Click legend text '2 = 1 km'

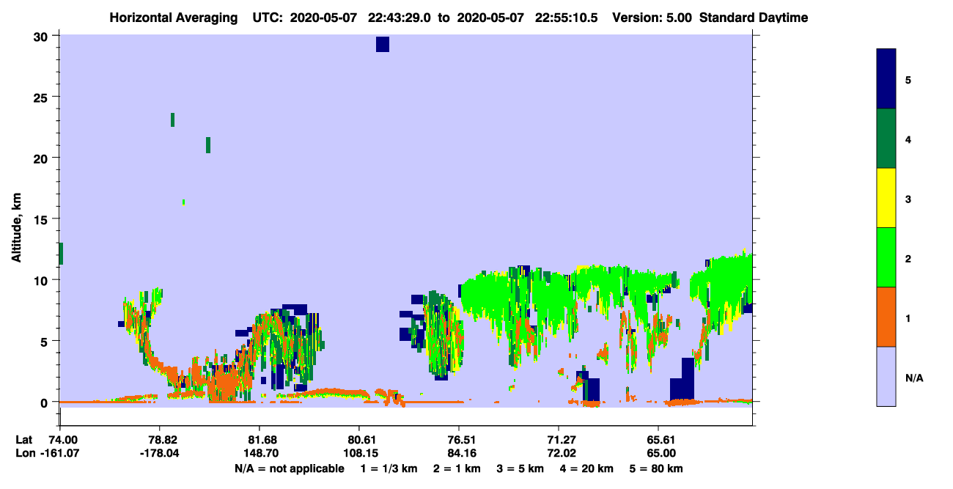[x=457, y=468]
